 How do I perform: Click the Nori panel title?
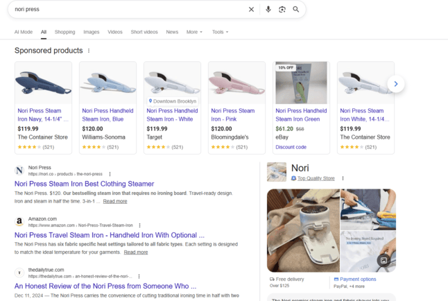[x=300, y=168]
